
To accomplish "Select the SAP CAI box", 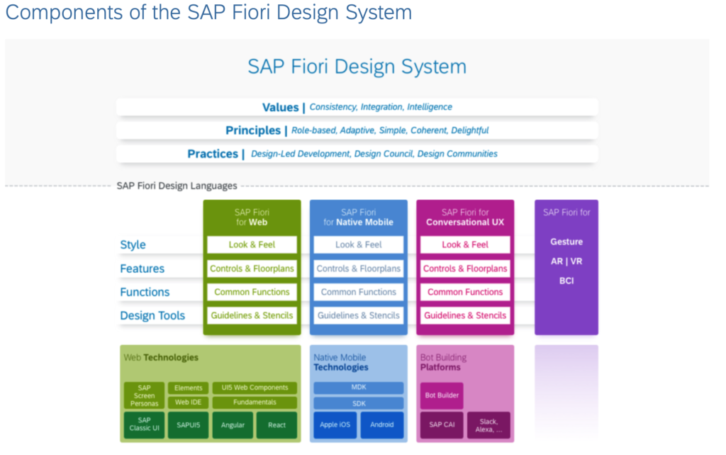I will pos(442,425).
